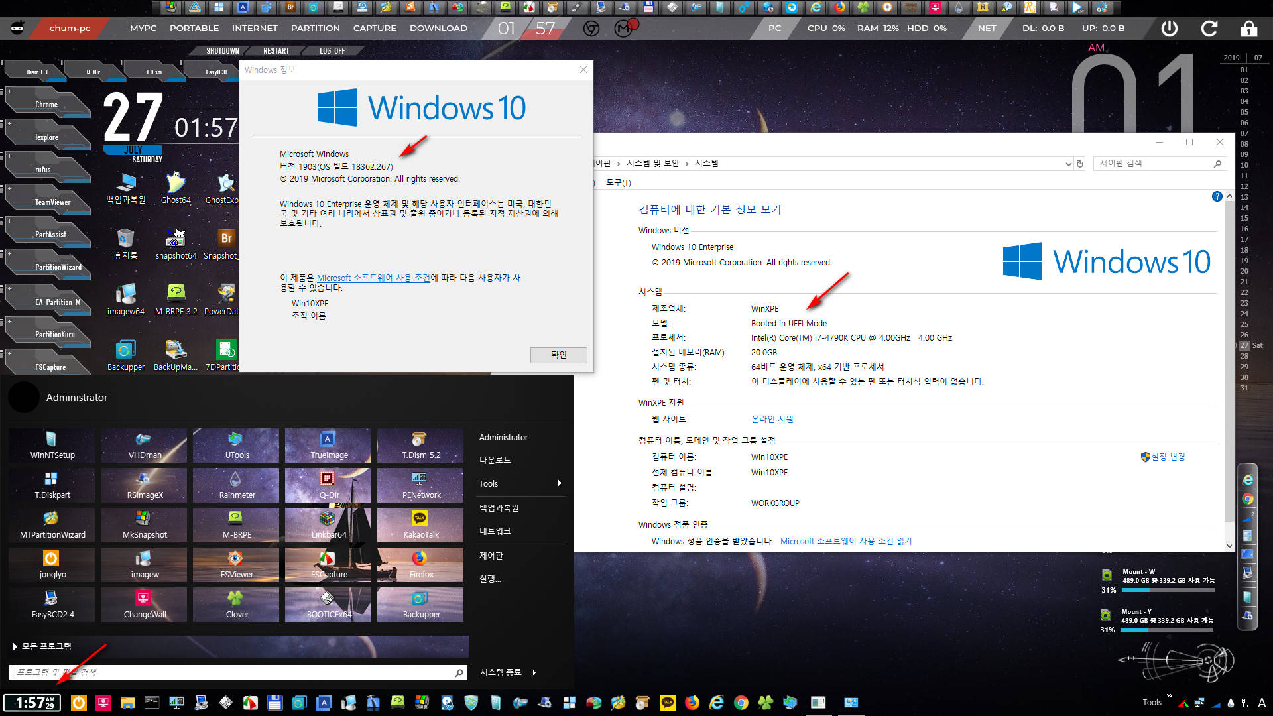Open Microsoft 소프트웨어 사용 조건 link in dialog
1273x716 pixels.
coord(373,278)
